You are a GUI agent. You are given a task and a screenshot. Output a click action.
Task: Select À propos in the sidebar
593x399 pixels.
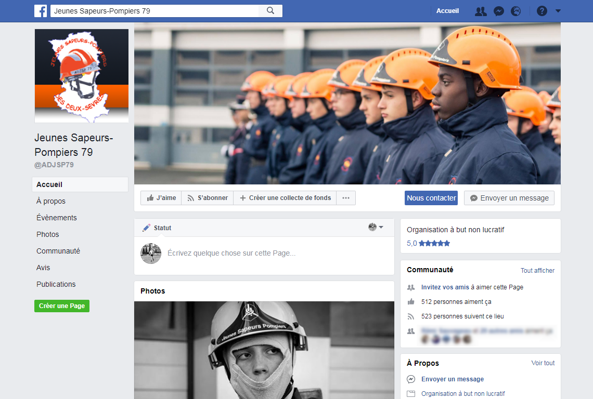[x=51, y=201]
